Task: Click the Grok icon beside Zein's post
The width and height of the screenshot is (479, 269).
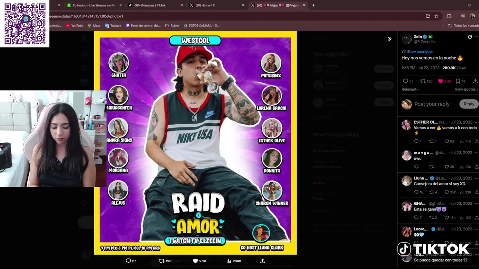Action: (470, 37)
